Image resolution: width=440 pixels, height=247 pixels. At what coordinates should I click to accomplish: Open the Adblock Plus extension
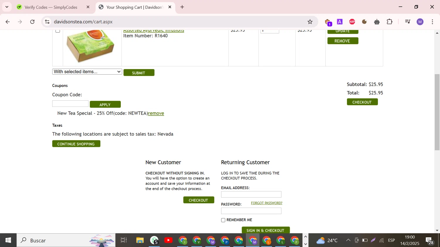pos(352,22)
